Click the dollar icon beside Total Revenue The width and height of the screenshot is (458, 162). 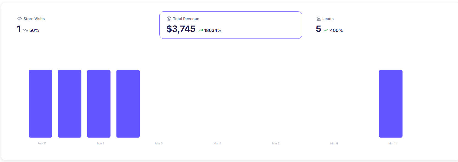tap(169, 19)
